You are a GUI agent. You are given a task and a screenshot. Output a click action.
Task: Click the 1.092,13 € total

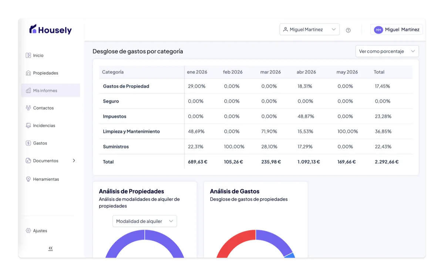click(x=309, y=162)
